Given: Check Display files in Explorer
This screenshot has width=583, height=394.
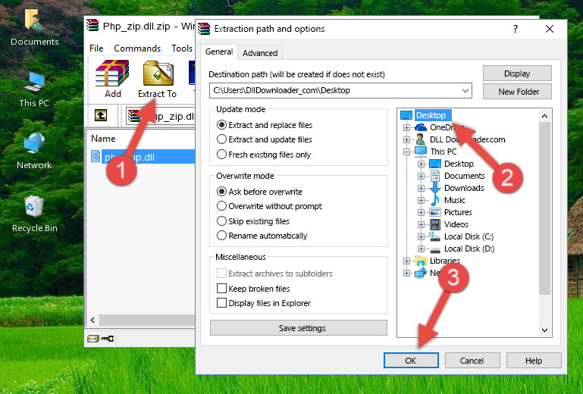Looking at the screenshot, I should [222, 303].
